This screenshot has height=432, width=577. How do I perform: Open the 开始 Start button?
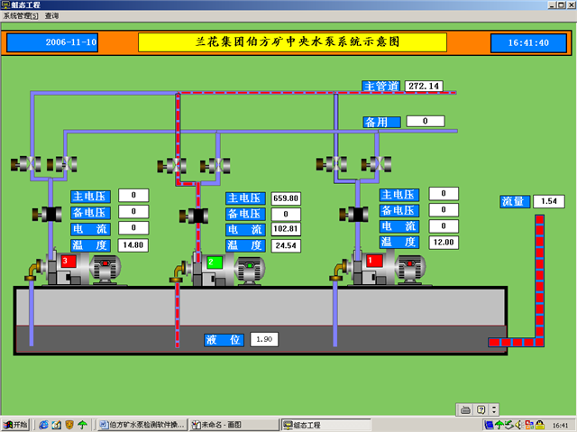click(x=15, y=425)
